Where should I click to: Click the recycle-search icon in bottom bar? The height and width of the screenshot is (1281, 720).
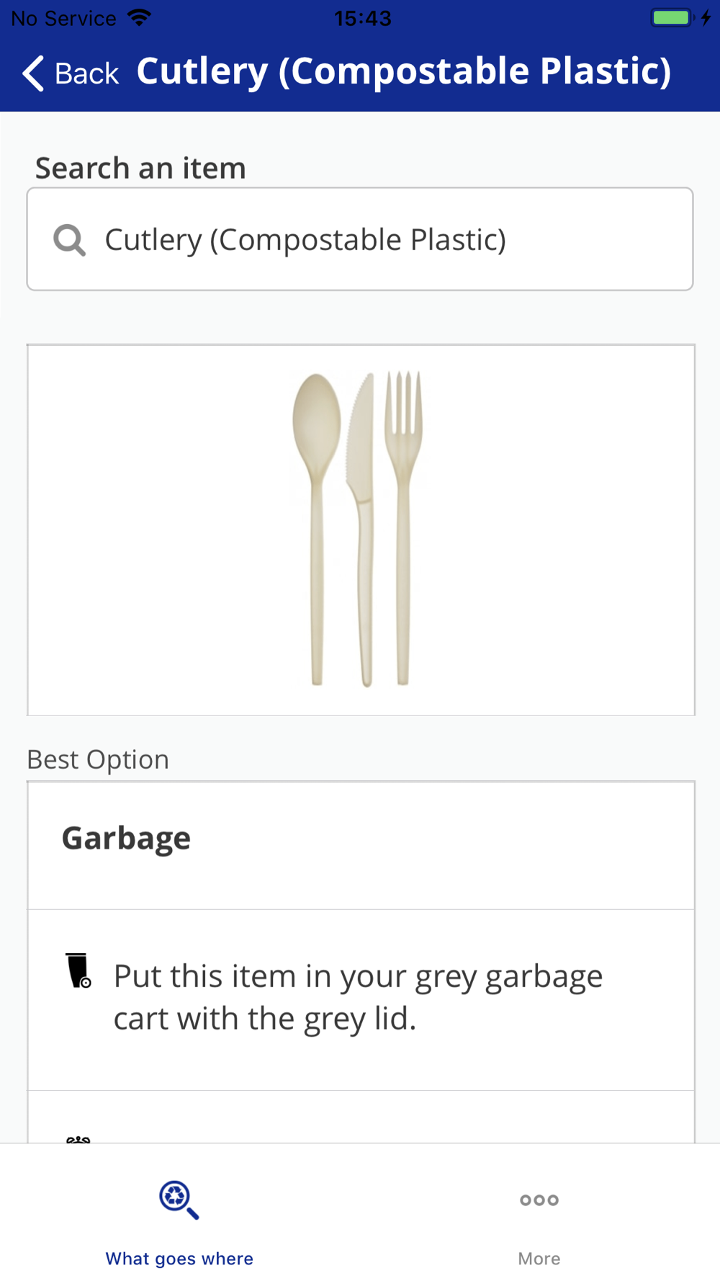point(179,1200)
